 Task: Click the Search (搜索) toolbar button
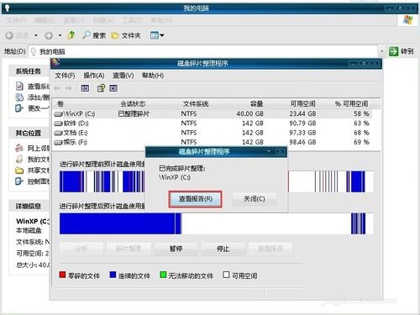(94, 35)
